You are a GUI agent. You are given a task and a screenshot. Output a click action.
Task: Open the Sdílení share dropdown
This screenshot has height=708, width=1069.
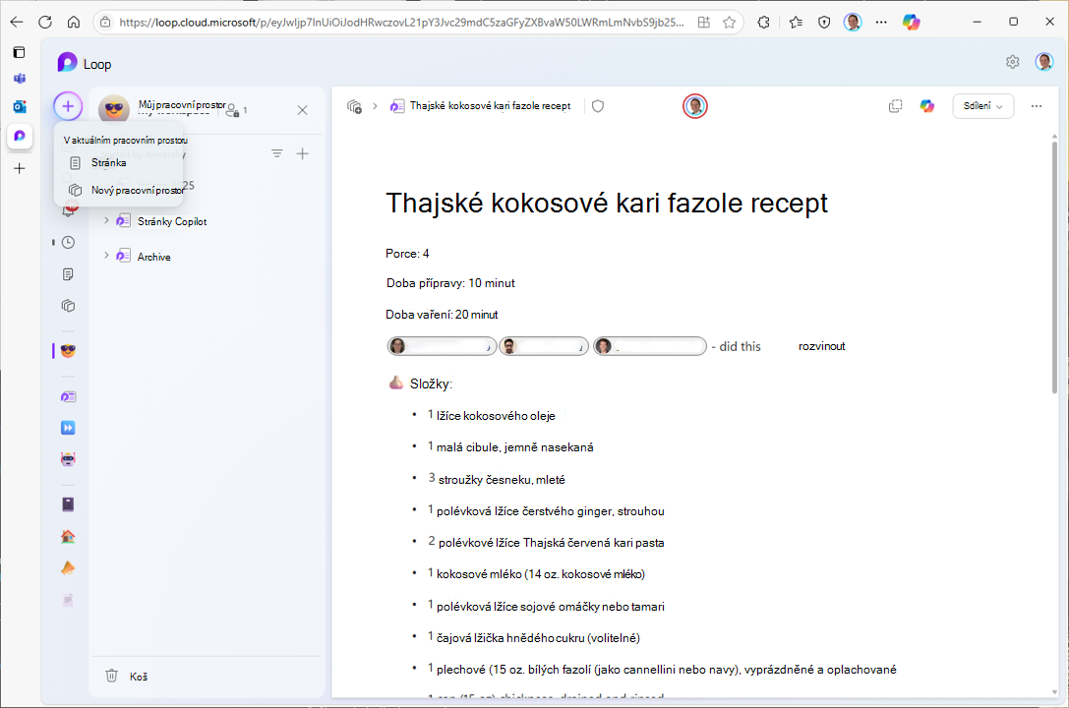[982, 106]
